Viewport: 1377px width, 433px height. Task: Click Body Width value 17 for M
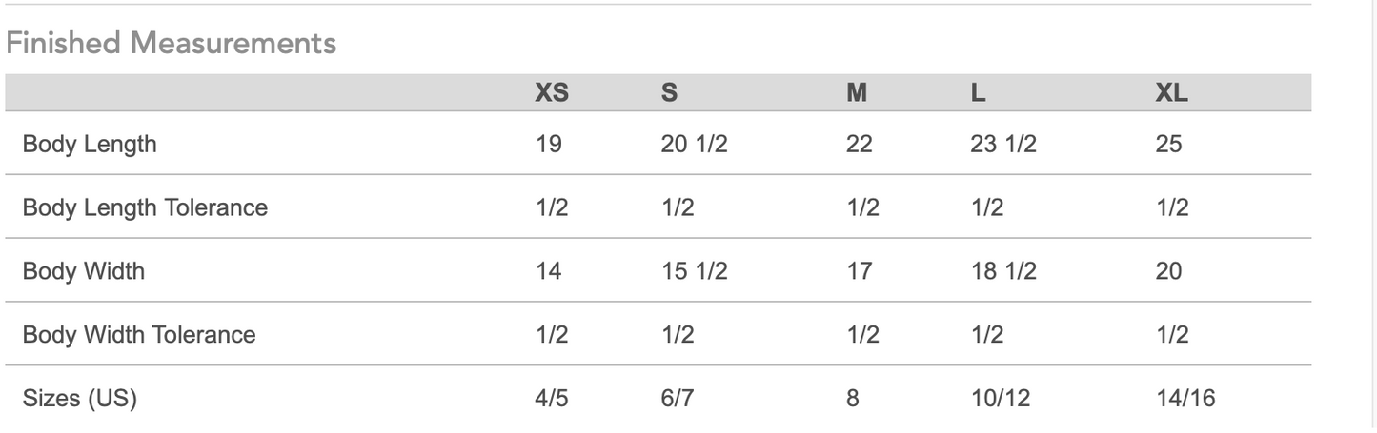point(859,271)
